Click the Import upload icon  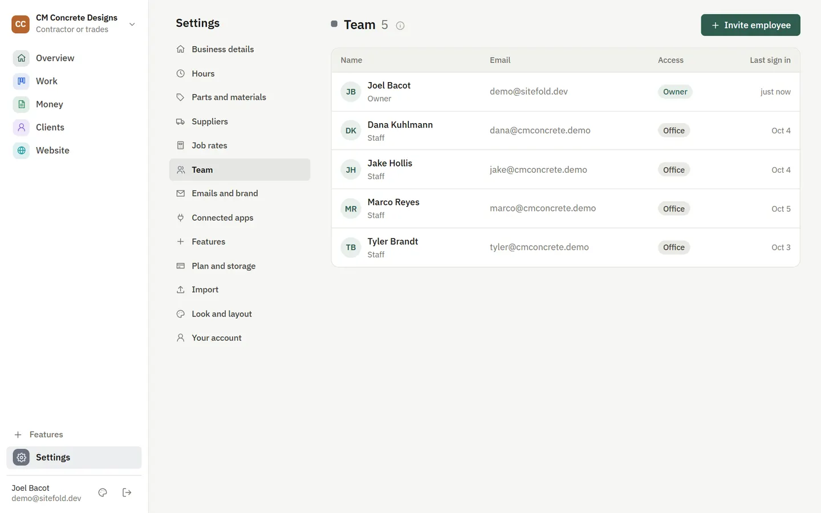181,290
